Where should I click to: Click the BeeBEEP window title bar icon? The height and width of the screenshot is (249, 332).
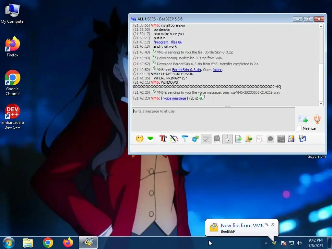133,19
